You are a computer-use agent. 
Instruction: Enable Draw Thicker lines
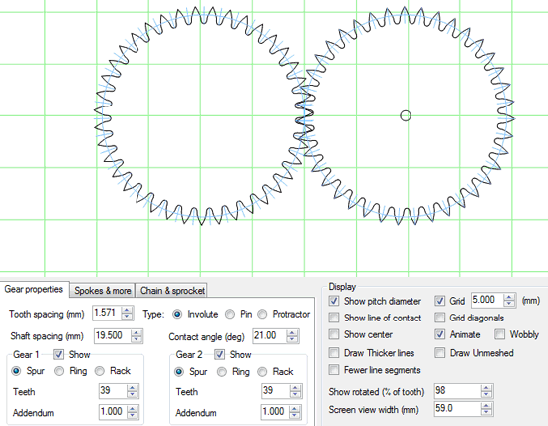(334, 353)
